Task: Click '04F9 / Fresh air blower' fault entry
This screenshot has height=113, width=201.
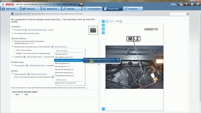Action: coord(24,50)
